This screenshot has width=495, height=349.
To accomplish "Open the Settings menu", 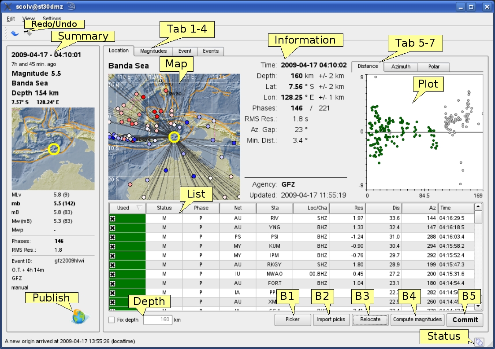I will click(52, 19).
